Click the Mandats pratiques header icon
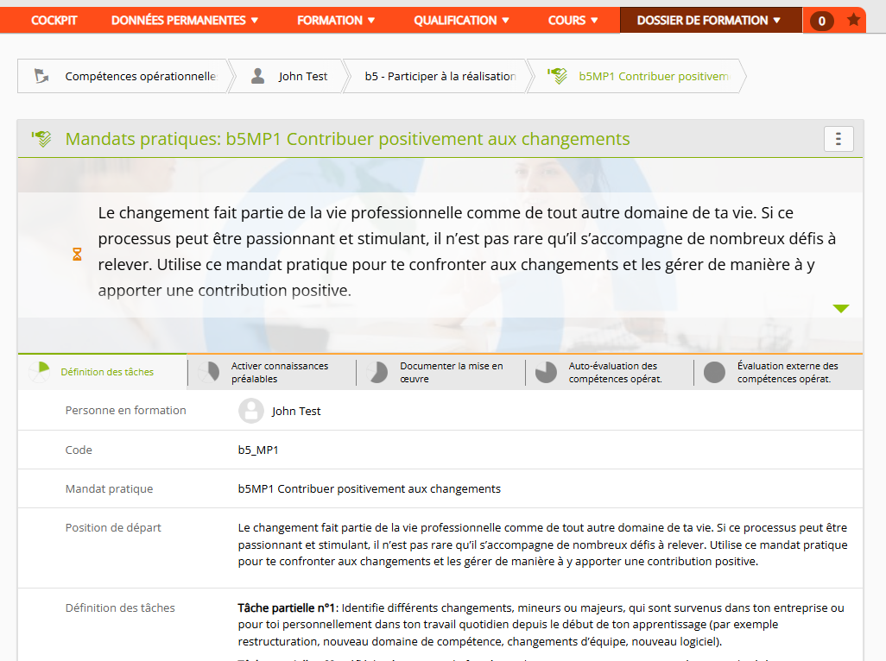886x661 pixels. 41,139
